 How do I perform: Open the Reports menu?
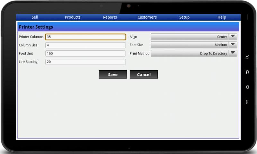[x=110, y=17]
